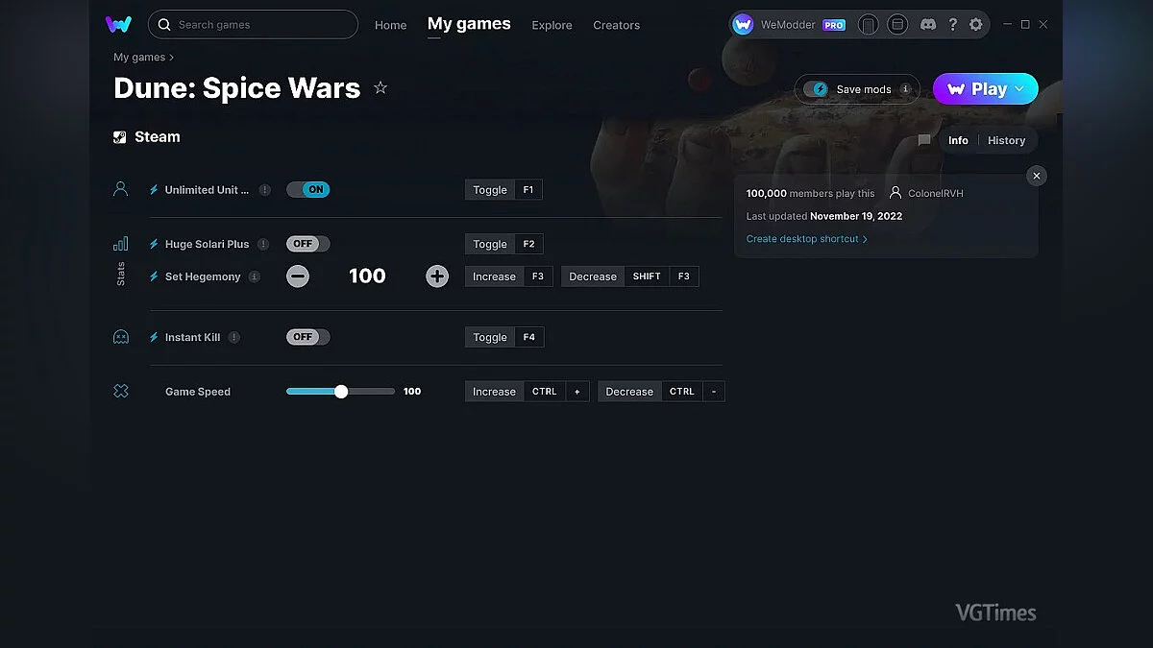Click Toggle F2 hotkey button
Viewport: 1153px width, 648px height.
click(503, 244)
